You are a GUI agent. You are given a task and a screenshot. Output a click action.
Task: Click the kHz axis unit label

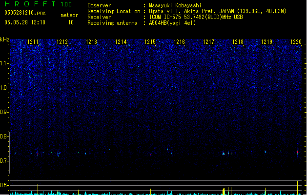point(4,39)
